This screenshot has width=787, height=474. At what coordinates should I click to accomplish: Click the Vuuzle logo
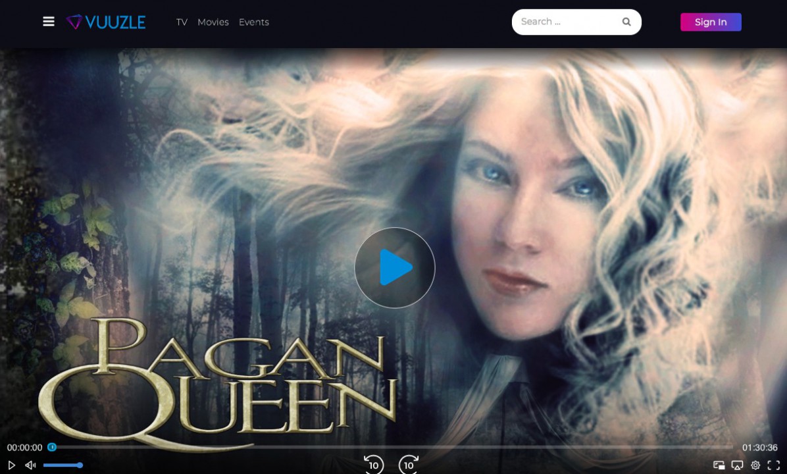(x=106, y=22)
